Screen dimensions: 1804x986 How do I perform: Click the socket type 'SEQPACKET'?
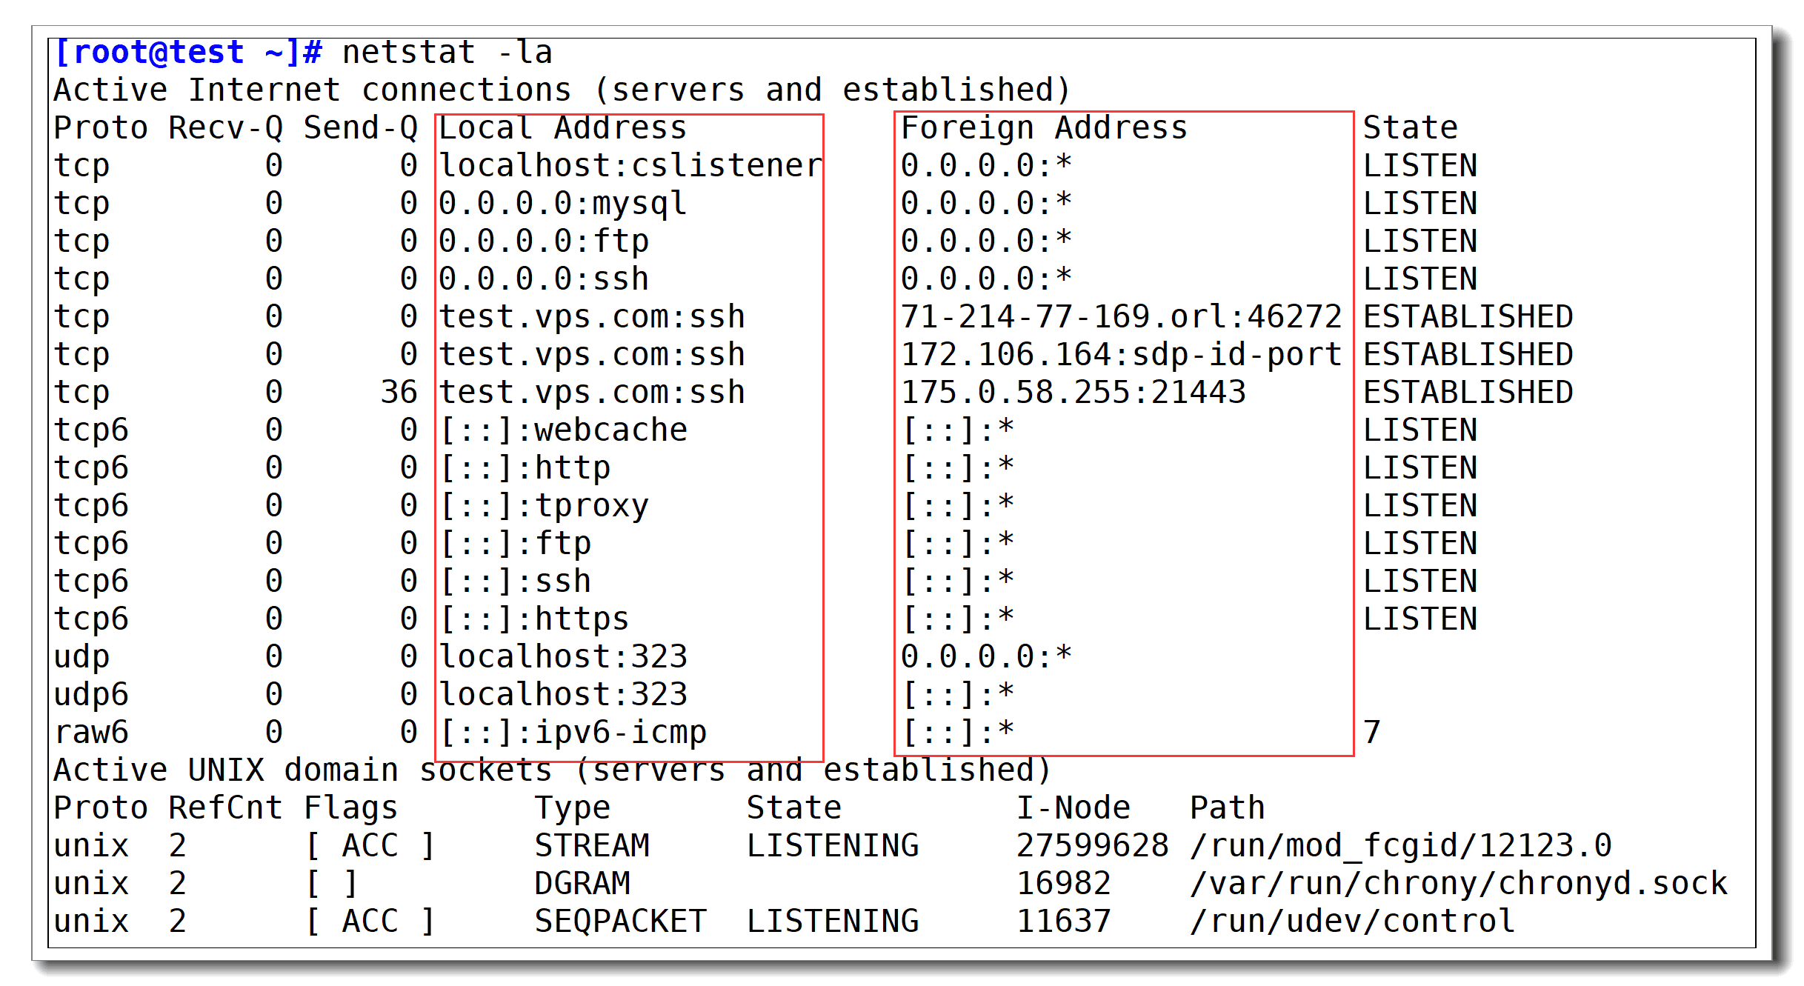(x=620, y=922)
